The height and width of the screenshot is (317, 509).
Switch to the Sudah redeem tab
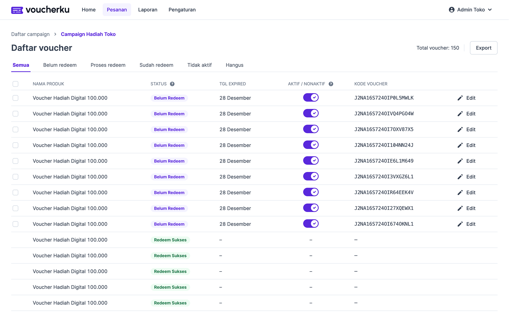pyautogui.click(x=156, y=65)
